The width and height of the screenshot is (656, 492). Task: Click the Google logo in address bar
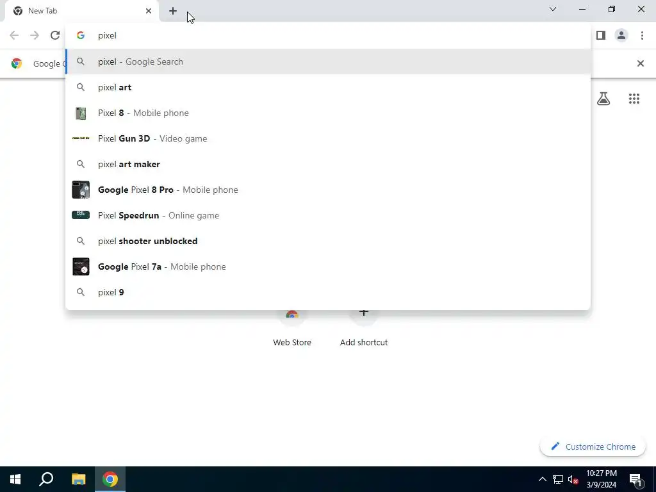[x=81, y=36]
